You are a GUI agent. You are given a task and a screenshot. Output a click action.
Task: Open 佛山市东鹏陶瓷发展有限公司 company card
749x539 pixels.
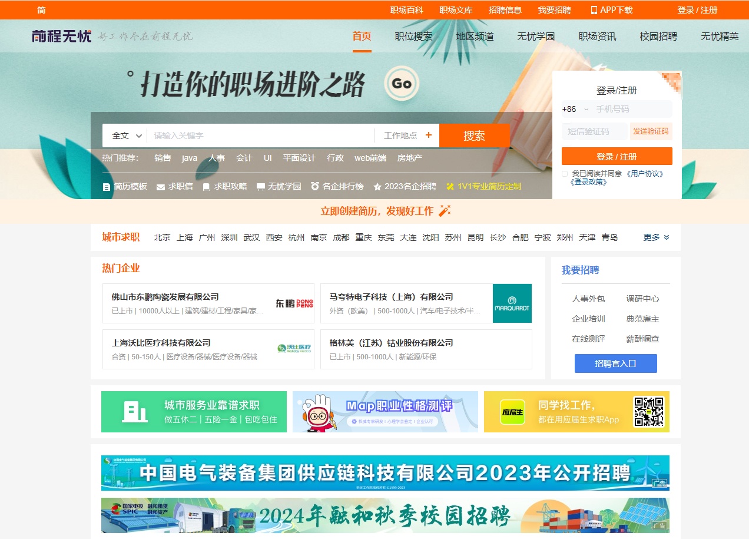pos(208,303)
